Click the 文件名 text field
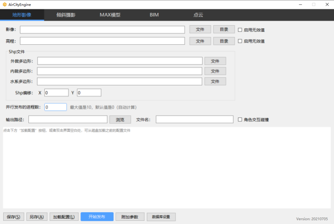This screenshot has height=224, width=334. coord(195,119)
